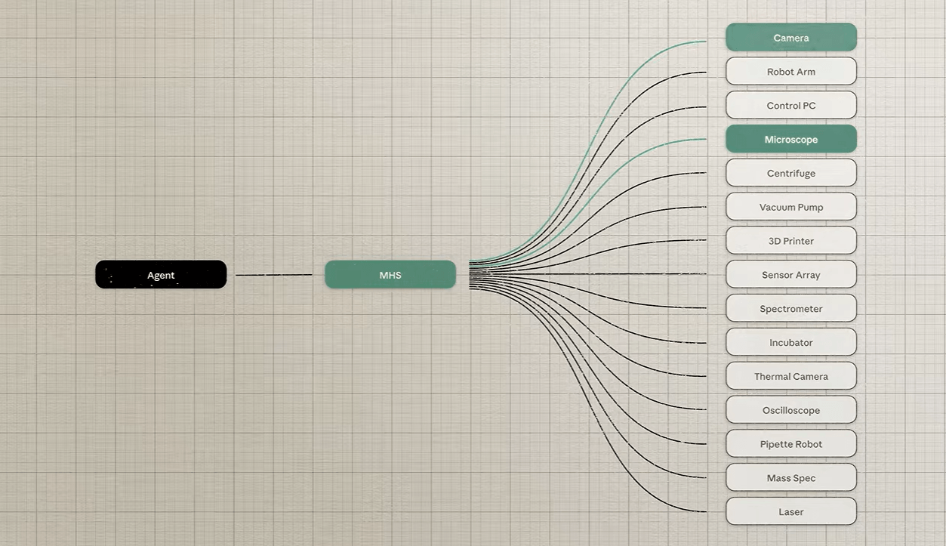
Task: Select the Sensor Array node
Action: (791, 275)
